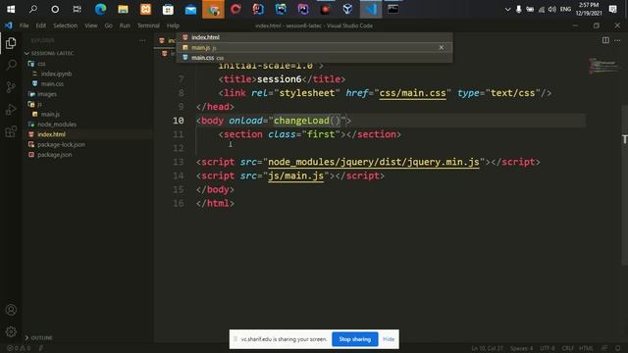Click the UTF-8 encoding indicator
628x353 pixels.
[548, 348]
